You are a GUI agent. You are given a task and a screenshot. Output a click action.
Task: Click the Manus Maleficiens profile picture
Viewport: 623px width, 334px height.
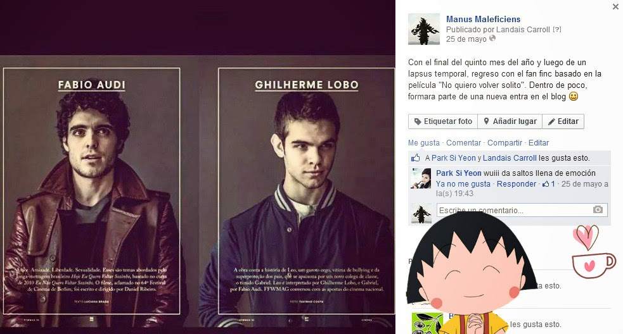pos(424,29)
